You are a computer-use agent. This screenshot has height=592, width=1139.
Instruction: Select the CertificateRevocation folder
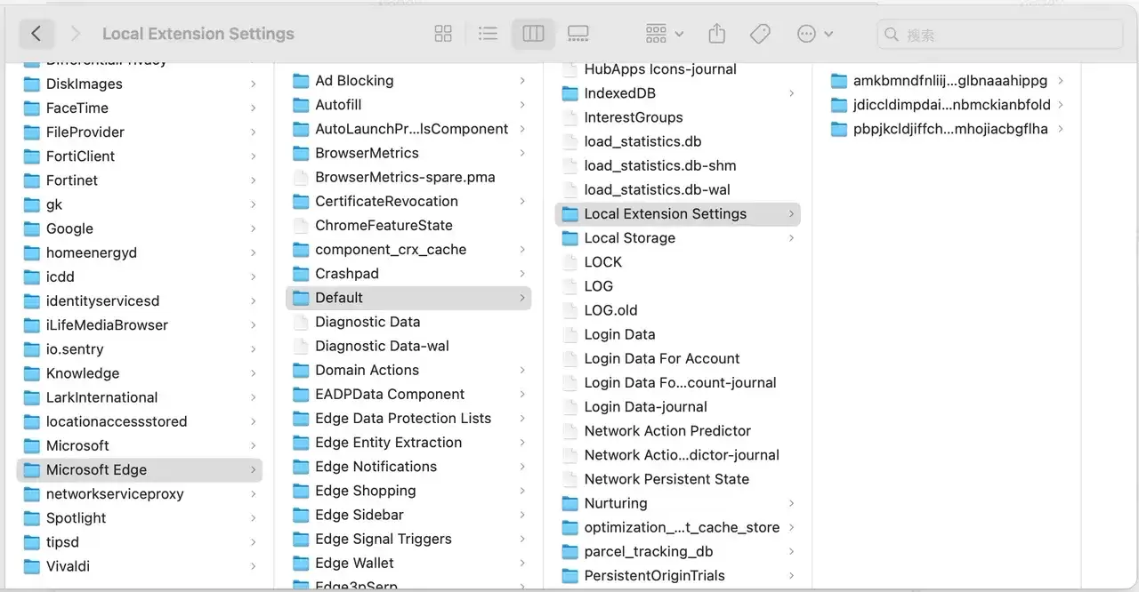[408, 202]
